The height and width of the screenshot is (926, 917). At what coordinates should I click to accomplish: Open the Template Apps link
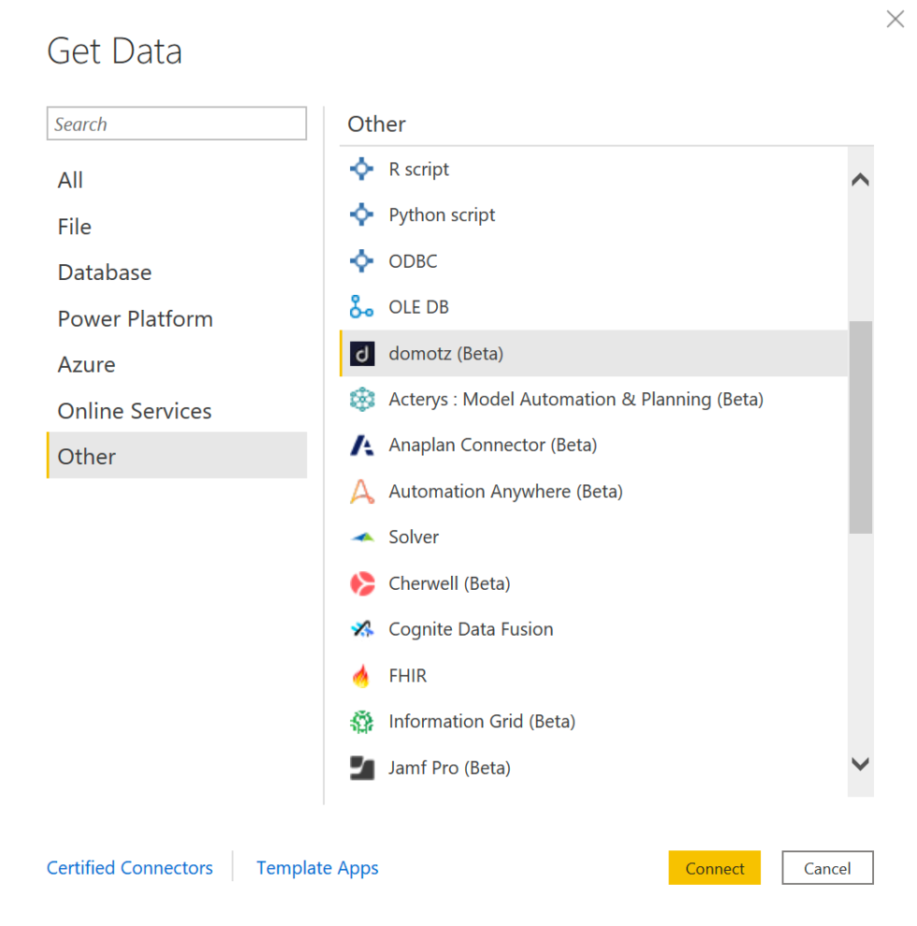click(x=317, y=868)
